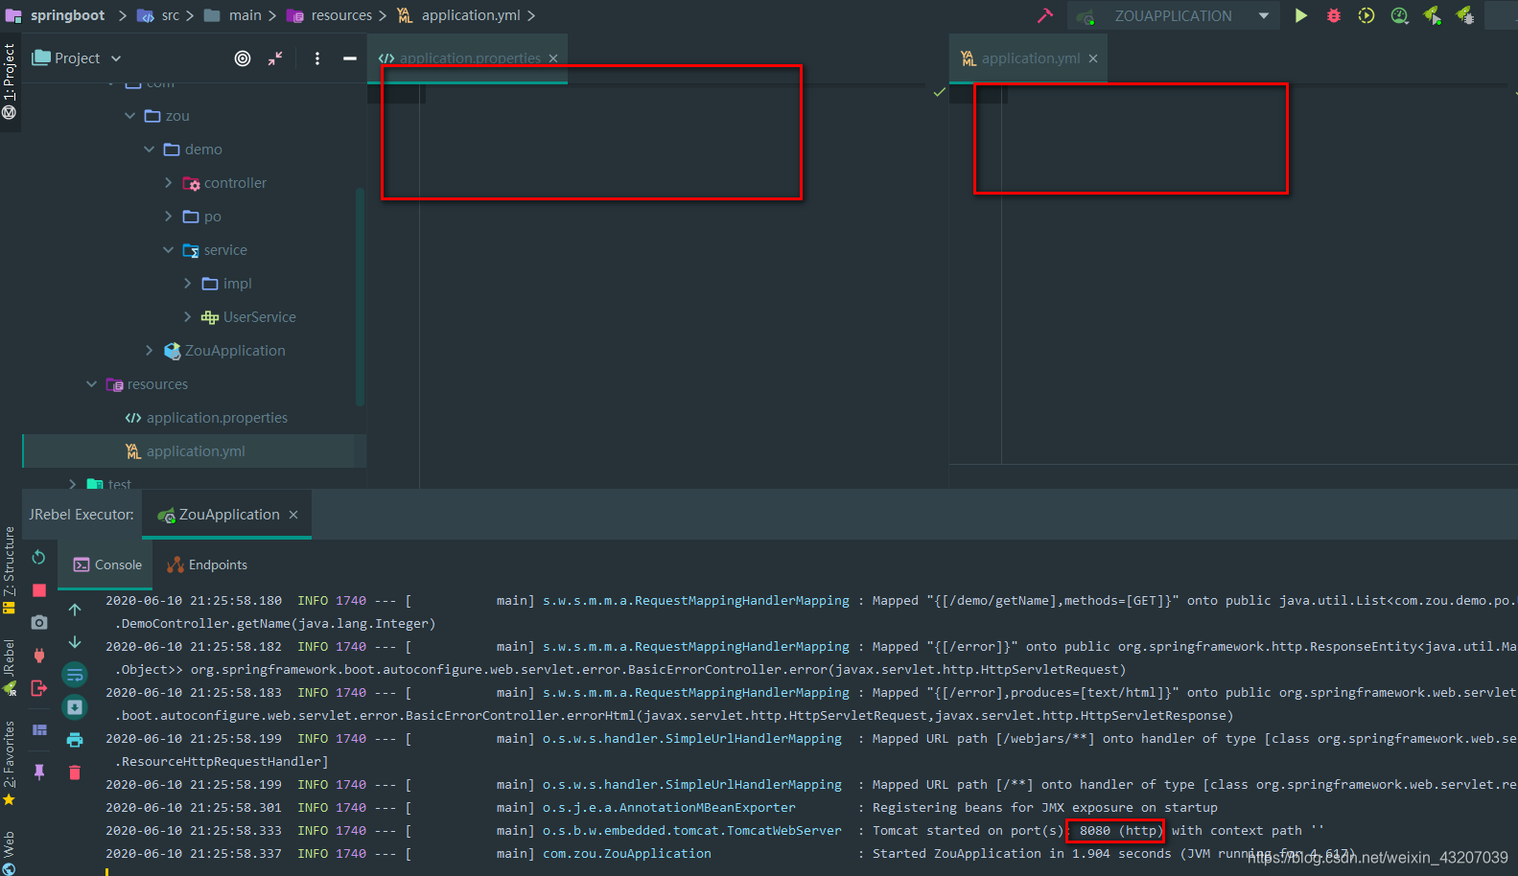Toggle scroll to end of console
Screen dimensions: 1518x876
click(75, 707)
